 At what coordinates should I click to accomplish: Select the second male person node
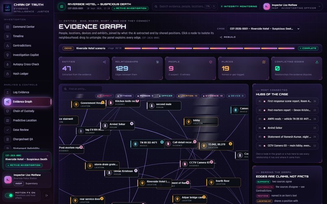164,106
